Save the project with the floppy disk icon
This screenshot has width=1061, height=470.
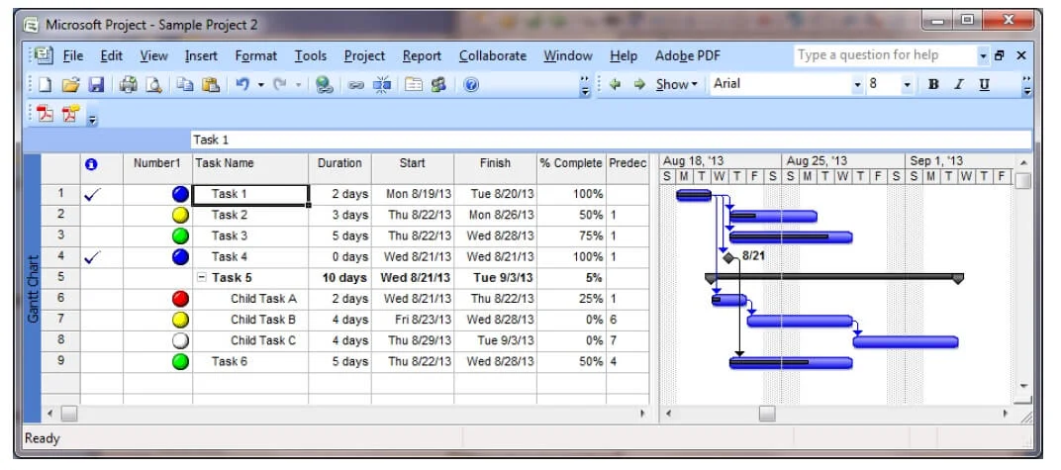(96, 84)
